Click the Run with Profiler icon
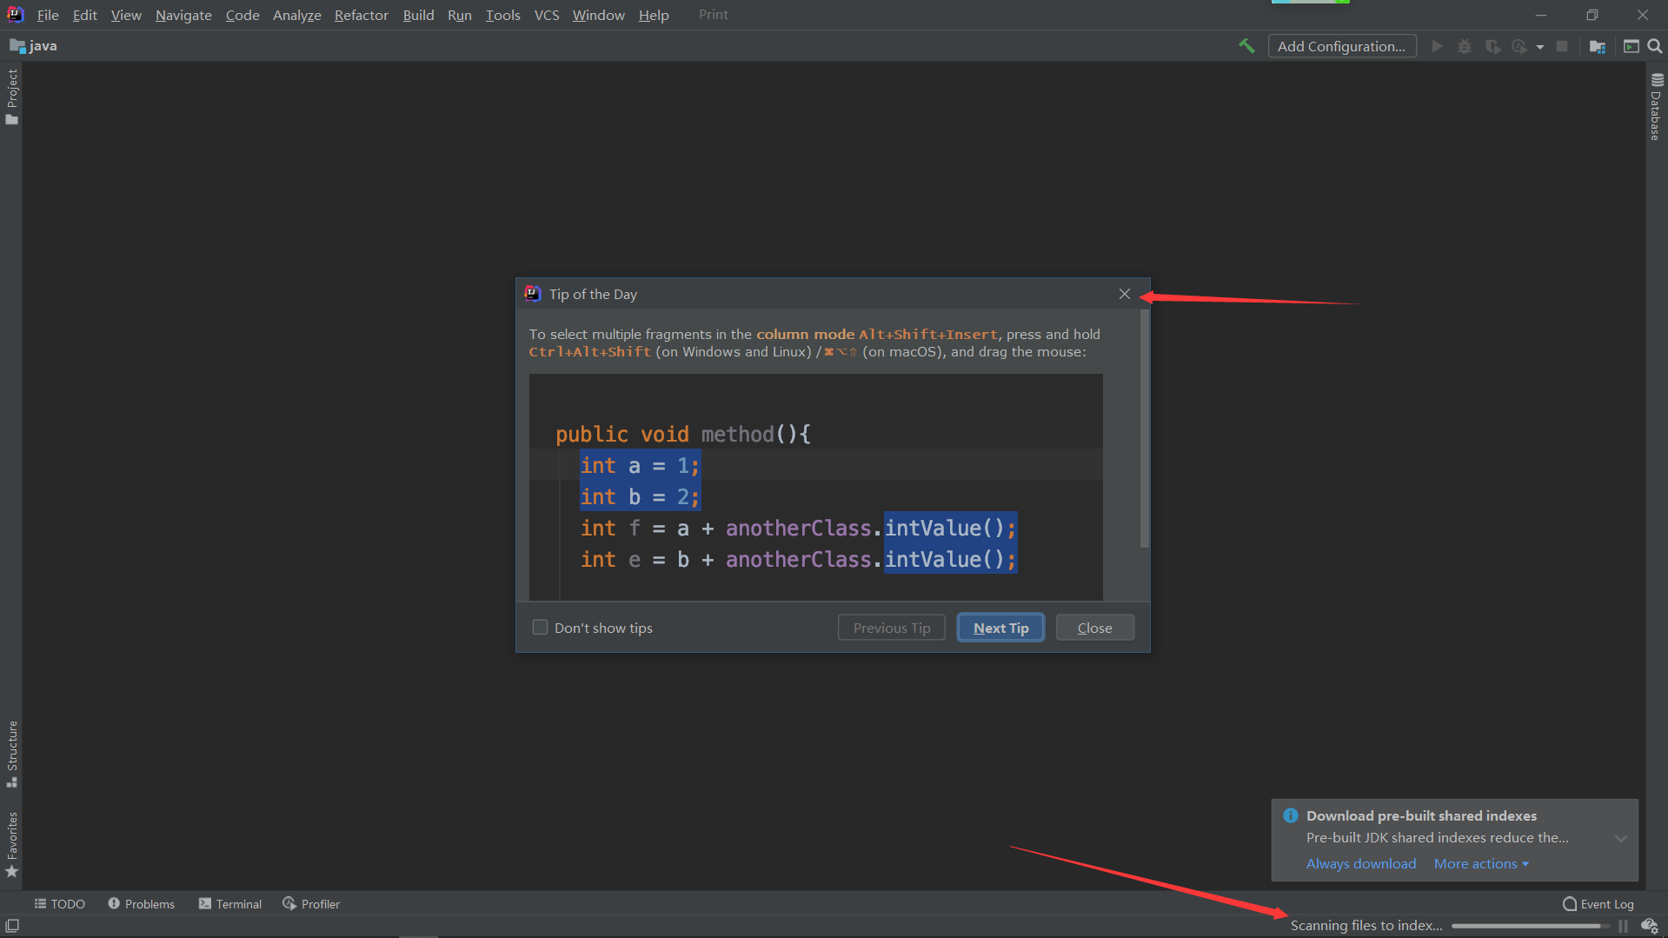The height and width of the screenshot is (938, 1668). click(x=1519, y=46)
